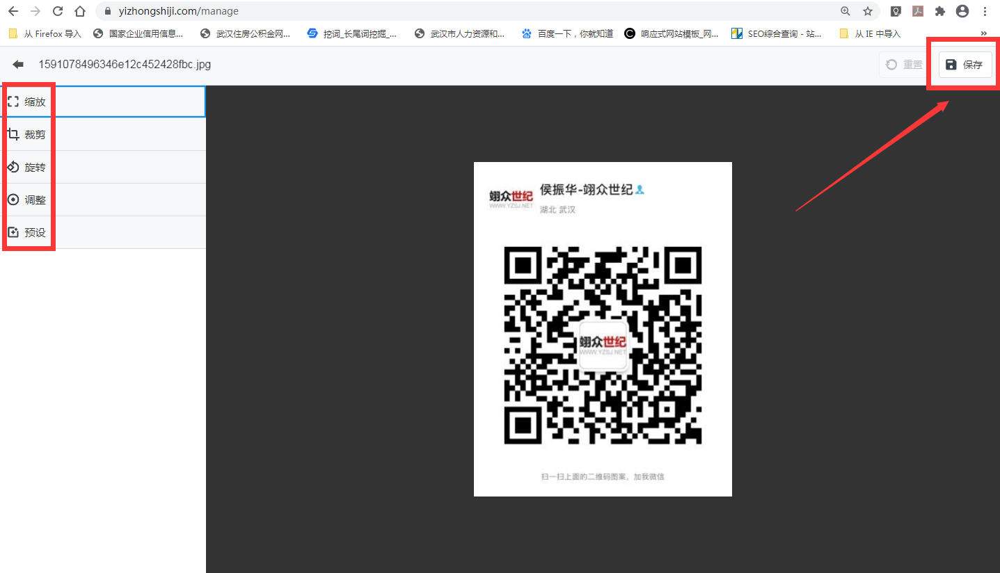The image size is (1000, 573).
Task: Open the '武汉住房公积金网' bookmark
Action: 245,33
